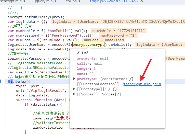Click the execution arrow in the gutter
The image size is (185, 134).
[1, 81]
